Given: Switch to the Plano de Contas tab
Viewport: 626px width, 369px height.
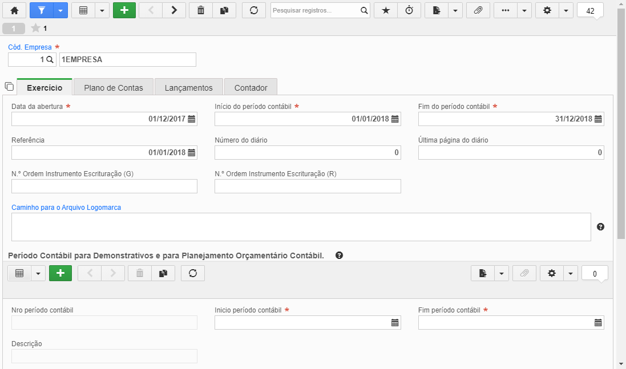Looking at the screenshot, I should click(x=114, y=87).
